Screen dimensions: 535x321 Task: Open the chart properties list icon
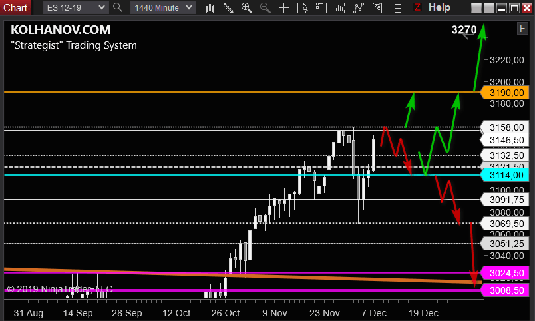tap(395, 8)
